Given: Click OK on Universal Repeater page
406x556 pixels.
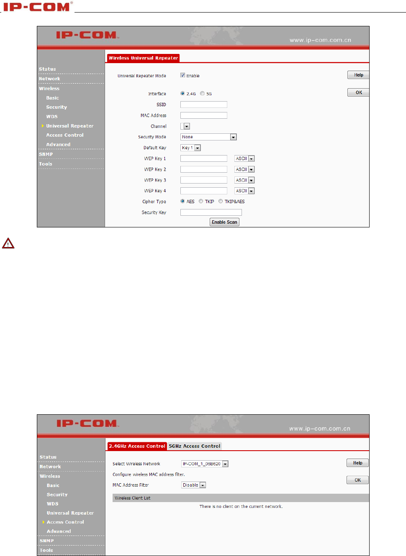Looking at the screenshot, I should 358,92.
